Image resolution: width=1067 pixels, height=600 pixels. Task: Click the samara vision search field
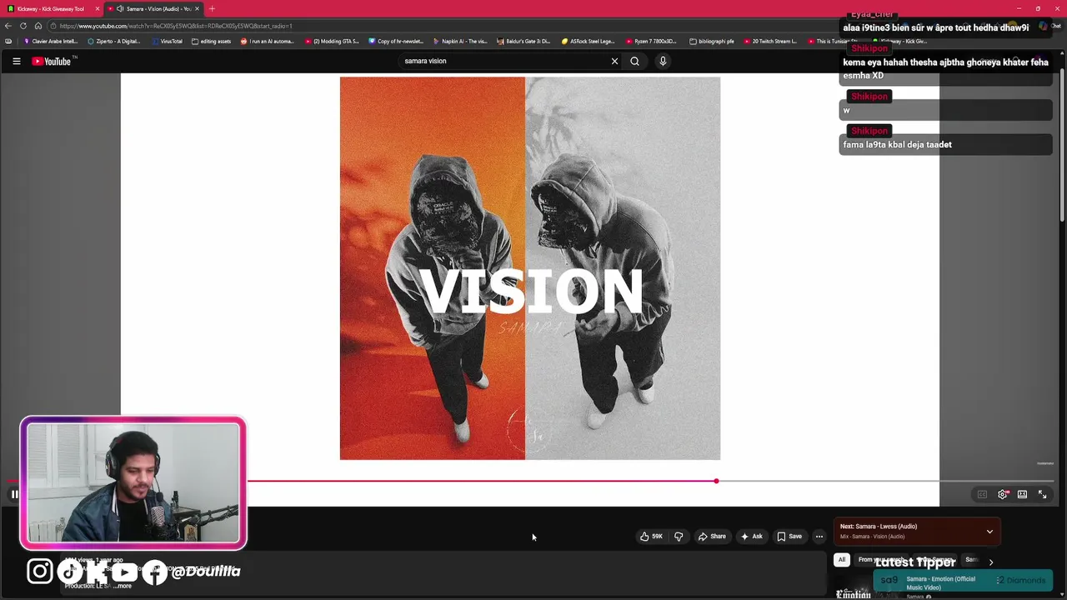click(x=504, y=61)
